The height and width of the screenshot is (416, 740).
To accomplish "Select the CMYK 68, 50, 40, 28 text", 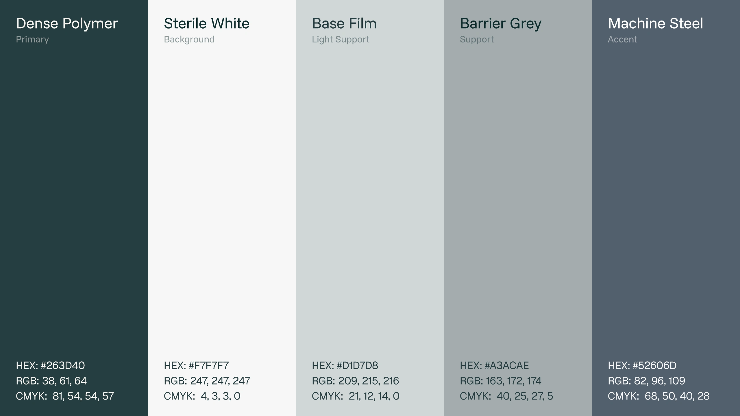I will [x=658, y=396].
